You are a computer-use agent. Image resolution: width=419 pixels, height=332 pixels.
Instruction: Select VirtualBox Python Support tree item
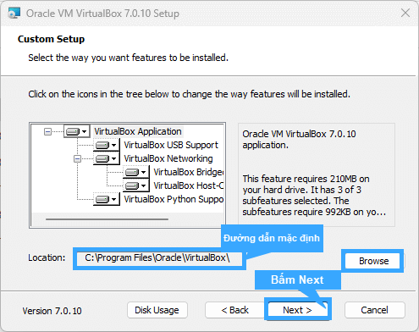174,199
